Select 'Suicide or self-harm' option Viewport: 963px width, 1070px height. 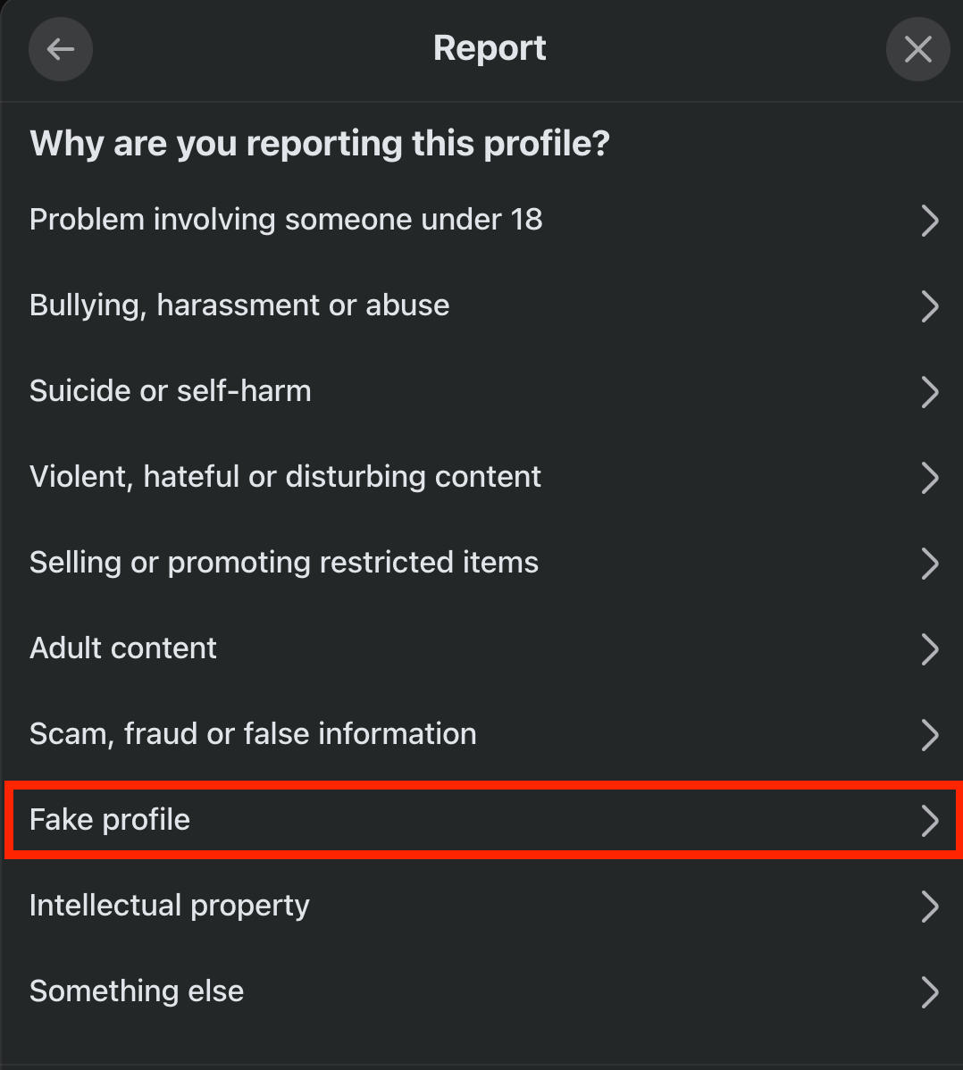tap(171, 391)
